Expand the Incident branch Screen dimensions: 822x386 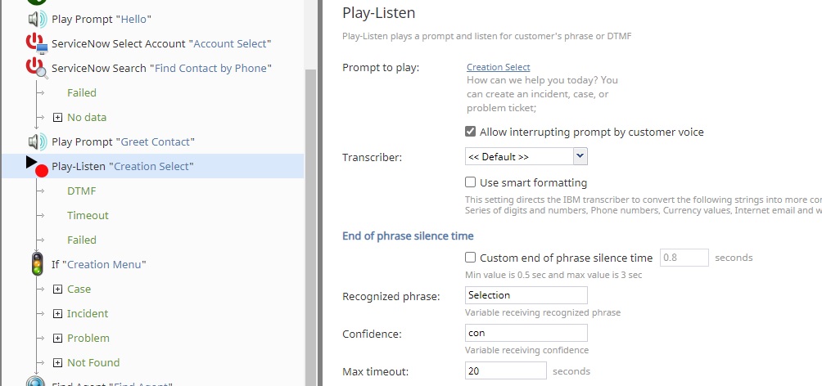[x=57, y=314]
